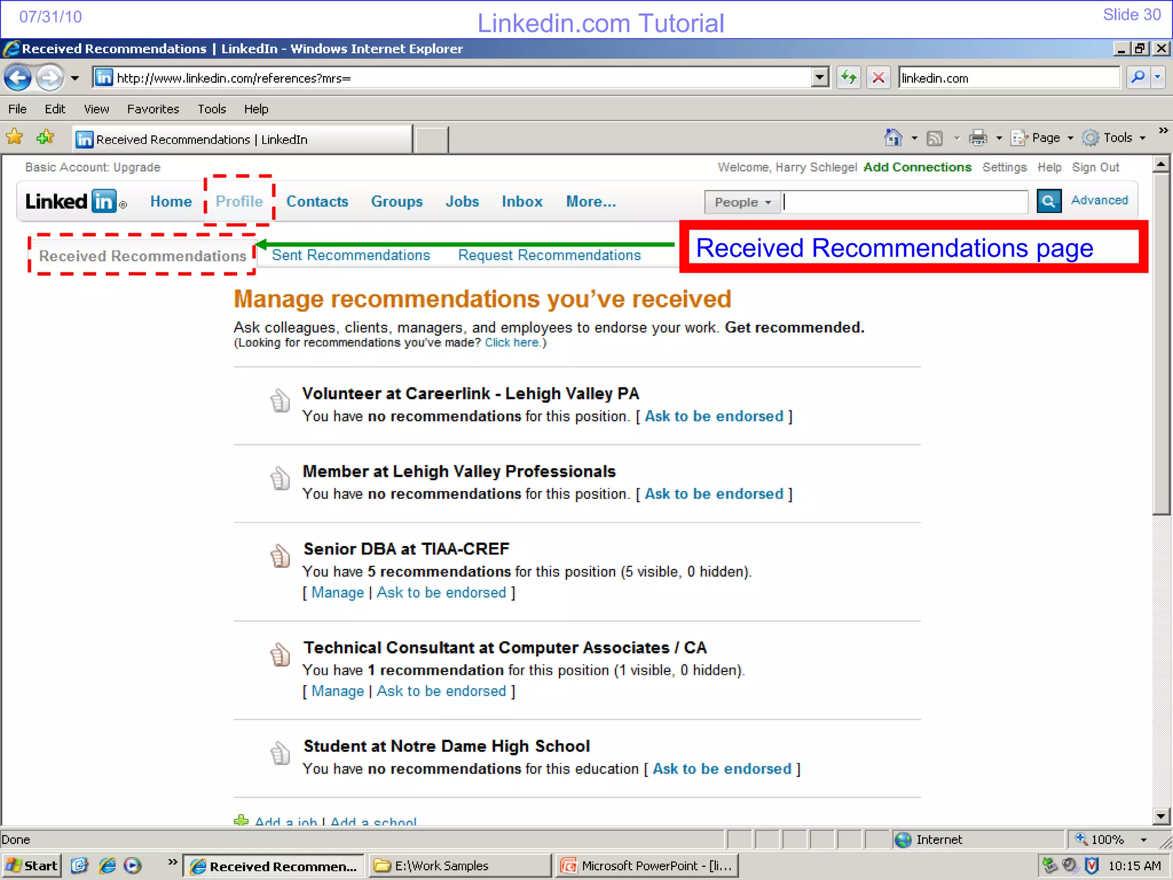The width and height of the screenshot is (1173, 880).
Task: Open the Favorites menu
Action: (x=153, y=109)
